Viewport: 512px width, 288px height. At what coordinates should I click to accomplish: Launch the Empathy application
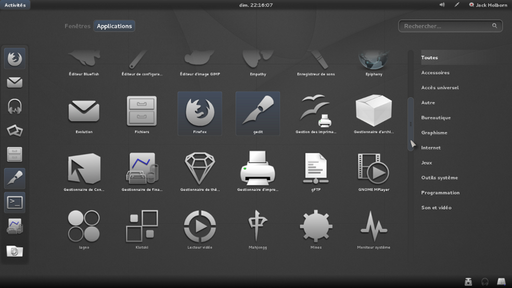pos(258,62)
